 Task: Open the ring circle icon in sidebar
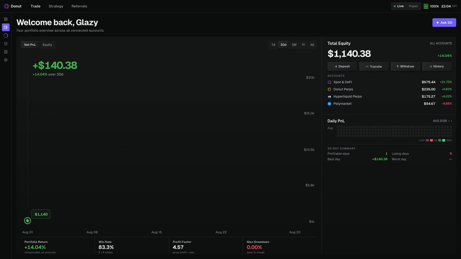click(6, 35)
